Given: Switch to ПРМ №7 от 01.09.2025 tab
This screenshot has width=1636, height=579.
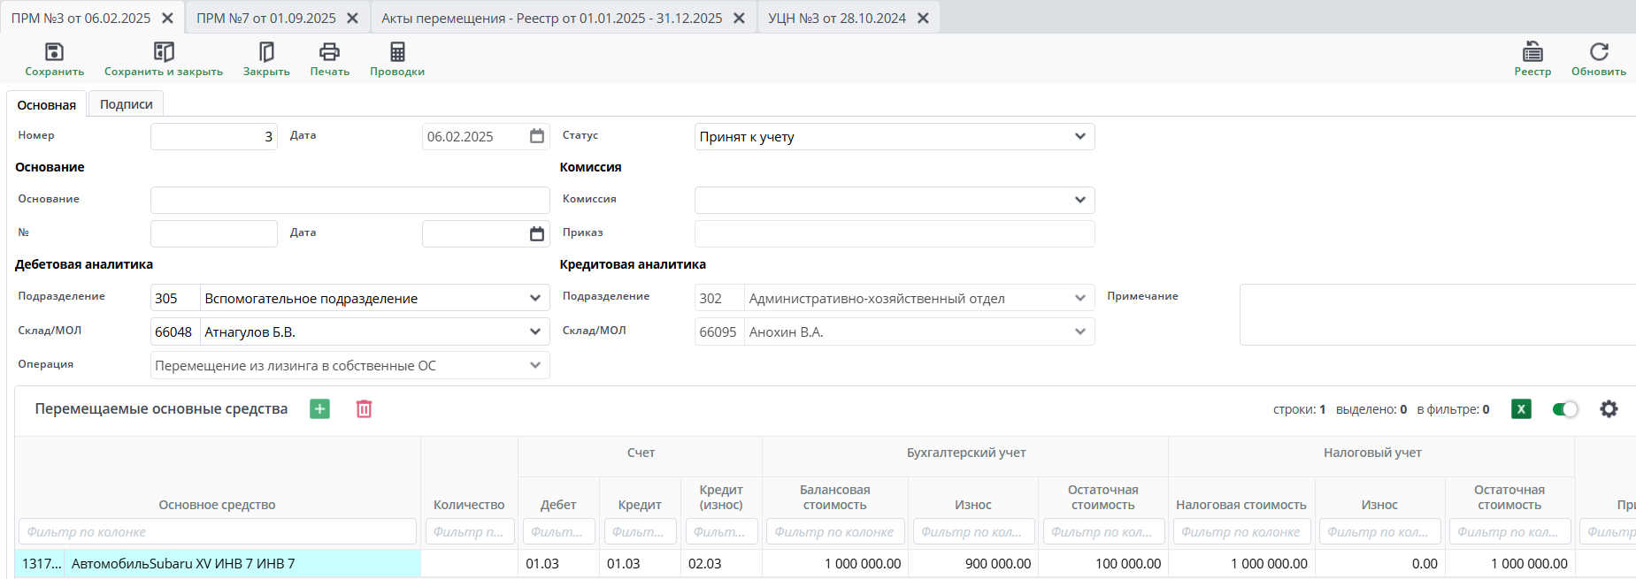Looking at the screenshot, I should (266, 18).
